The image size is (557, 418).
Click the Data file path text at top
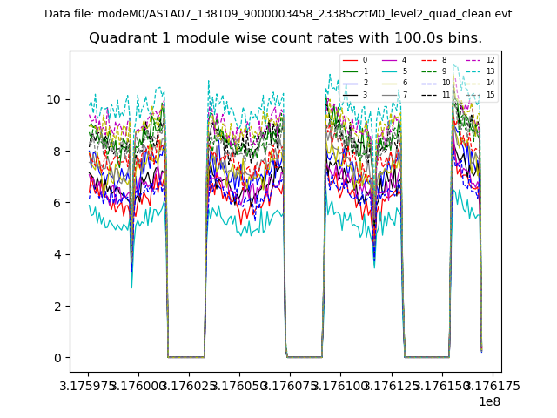tap(278, 14)
